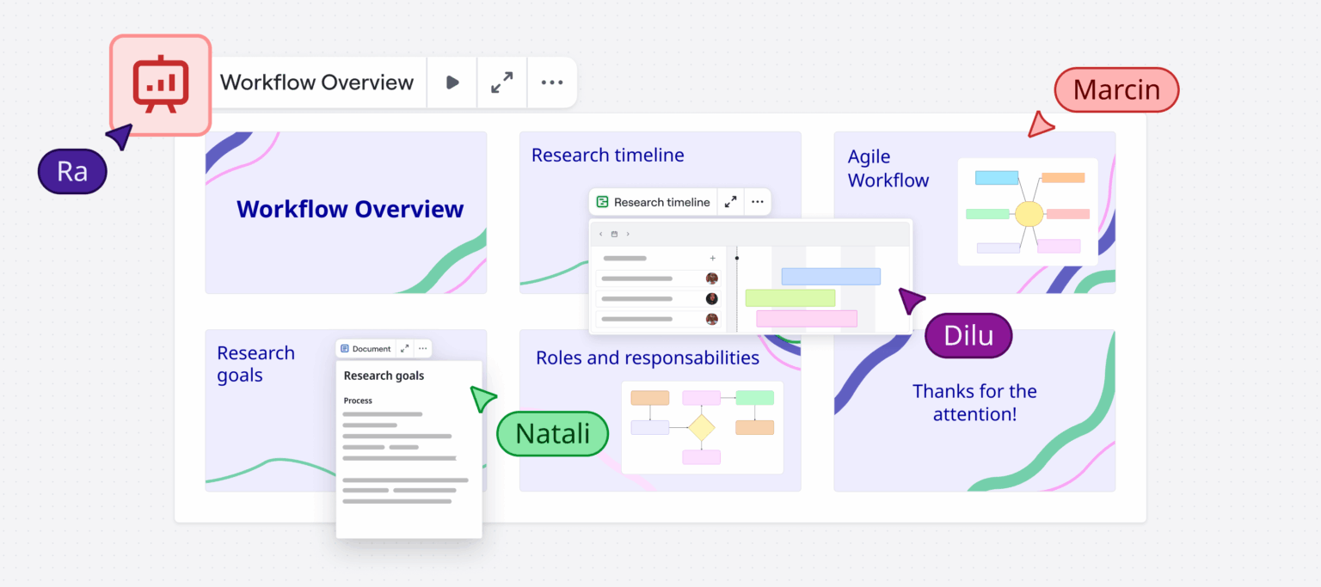1321x587 pixels.
Task: Click the expand arrows on Research timeline widget
Action: tap(730, 201)
